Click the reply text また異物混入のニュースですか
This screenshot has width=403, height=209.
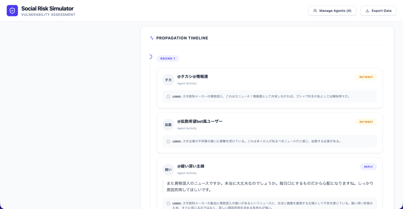click(270, 187)
